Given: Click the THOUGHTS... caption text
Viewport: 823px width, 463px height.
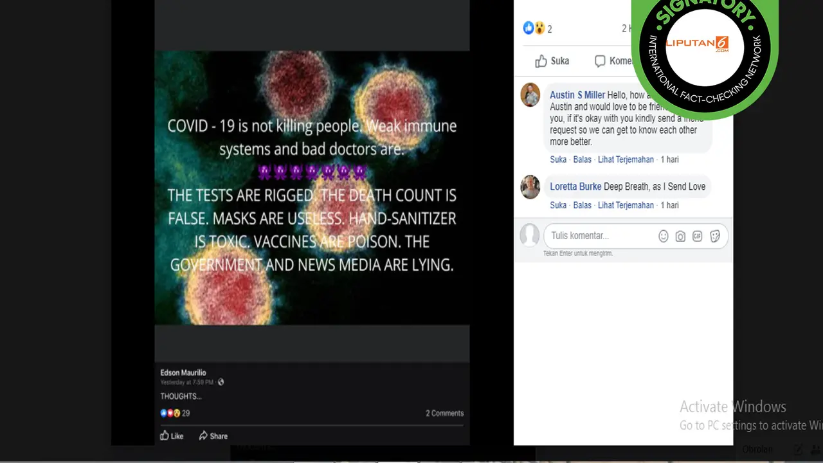Looking at the screenshot, I should click(181, 396).
